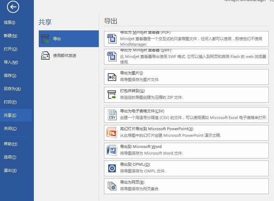Open 选项(T) in the sidebar
Screen dimensions: 274x201
point(10,157)
